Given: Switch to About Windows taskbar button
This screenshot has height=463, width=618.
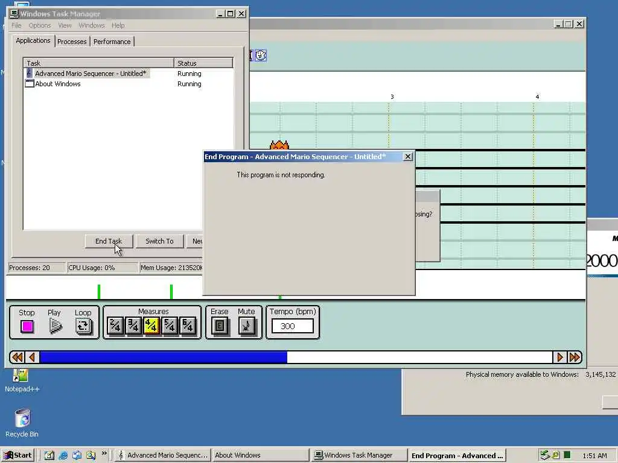Looking at the screenshot, I should pos(260,455).
